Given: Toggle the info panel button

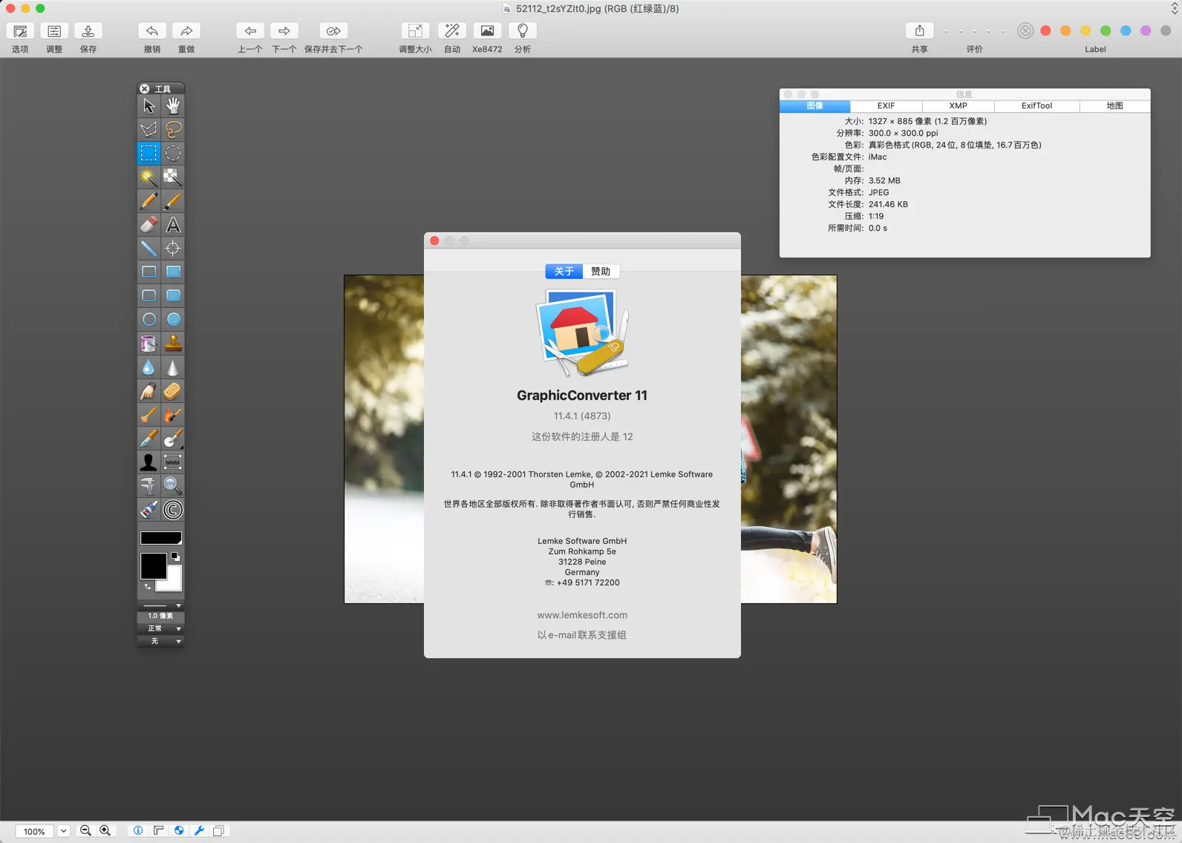Looking at the screenshot, I should (138, 831).
